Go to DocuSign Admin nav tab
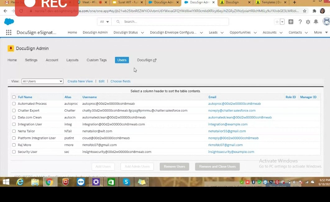The height and width of the screenshot is (202, 330). point(95,32)
